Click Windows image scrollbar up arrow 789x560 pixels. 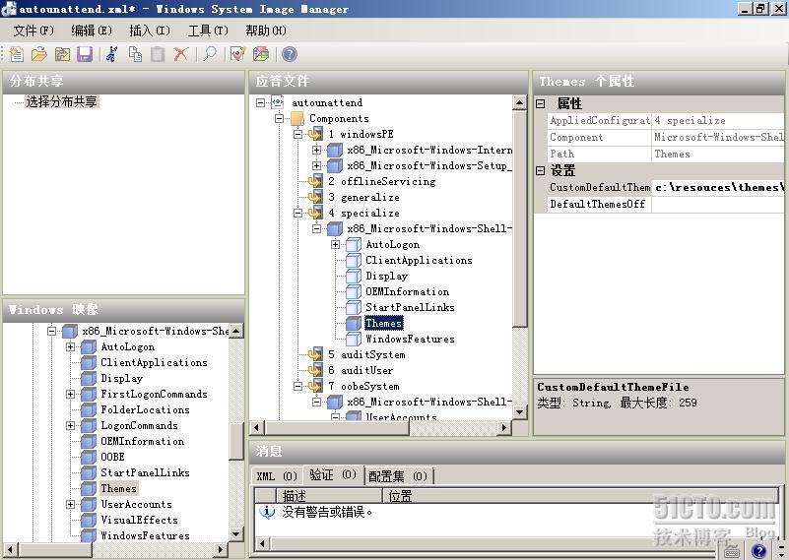pyautogui.click(x=236, y=331)
